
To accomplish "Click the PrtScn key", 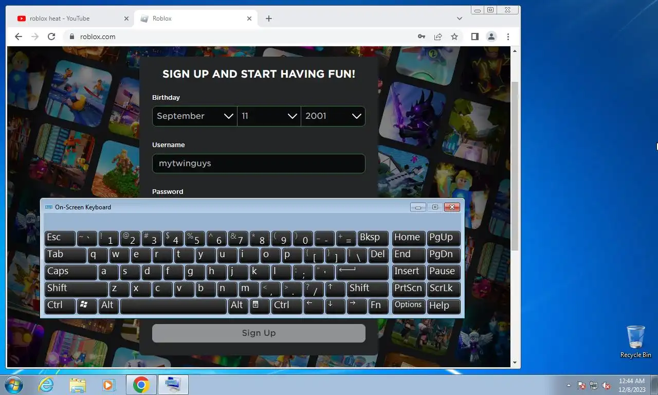I will 409,289.
